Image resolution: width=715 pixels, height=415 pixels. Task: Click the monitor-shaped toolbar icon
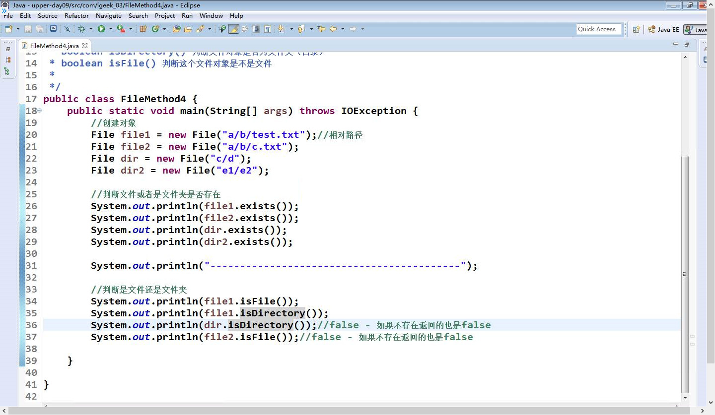pyautogui.click(x=53, y=29)
